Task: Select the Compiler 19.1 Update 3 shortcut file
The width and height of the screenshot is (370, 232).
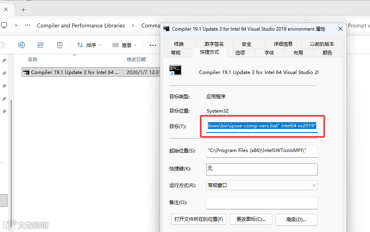Action: coord(74,72)
